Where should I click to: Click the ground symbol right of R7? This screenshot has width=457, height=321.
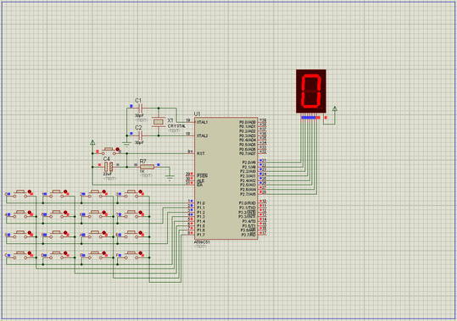(x=170, y=178)
